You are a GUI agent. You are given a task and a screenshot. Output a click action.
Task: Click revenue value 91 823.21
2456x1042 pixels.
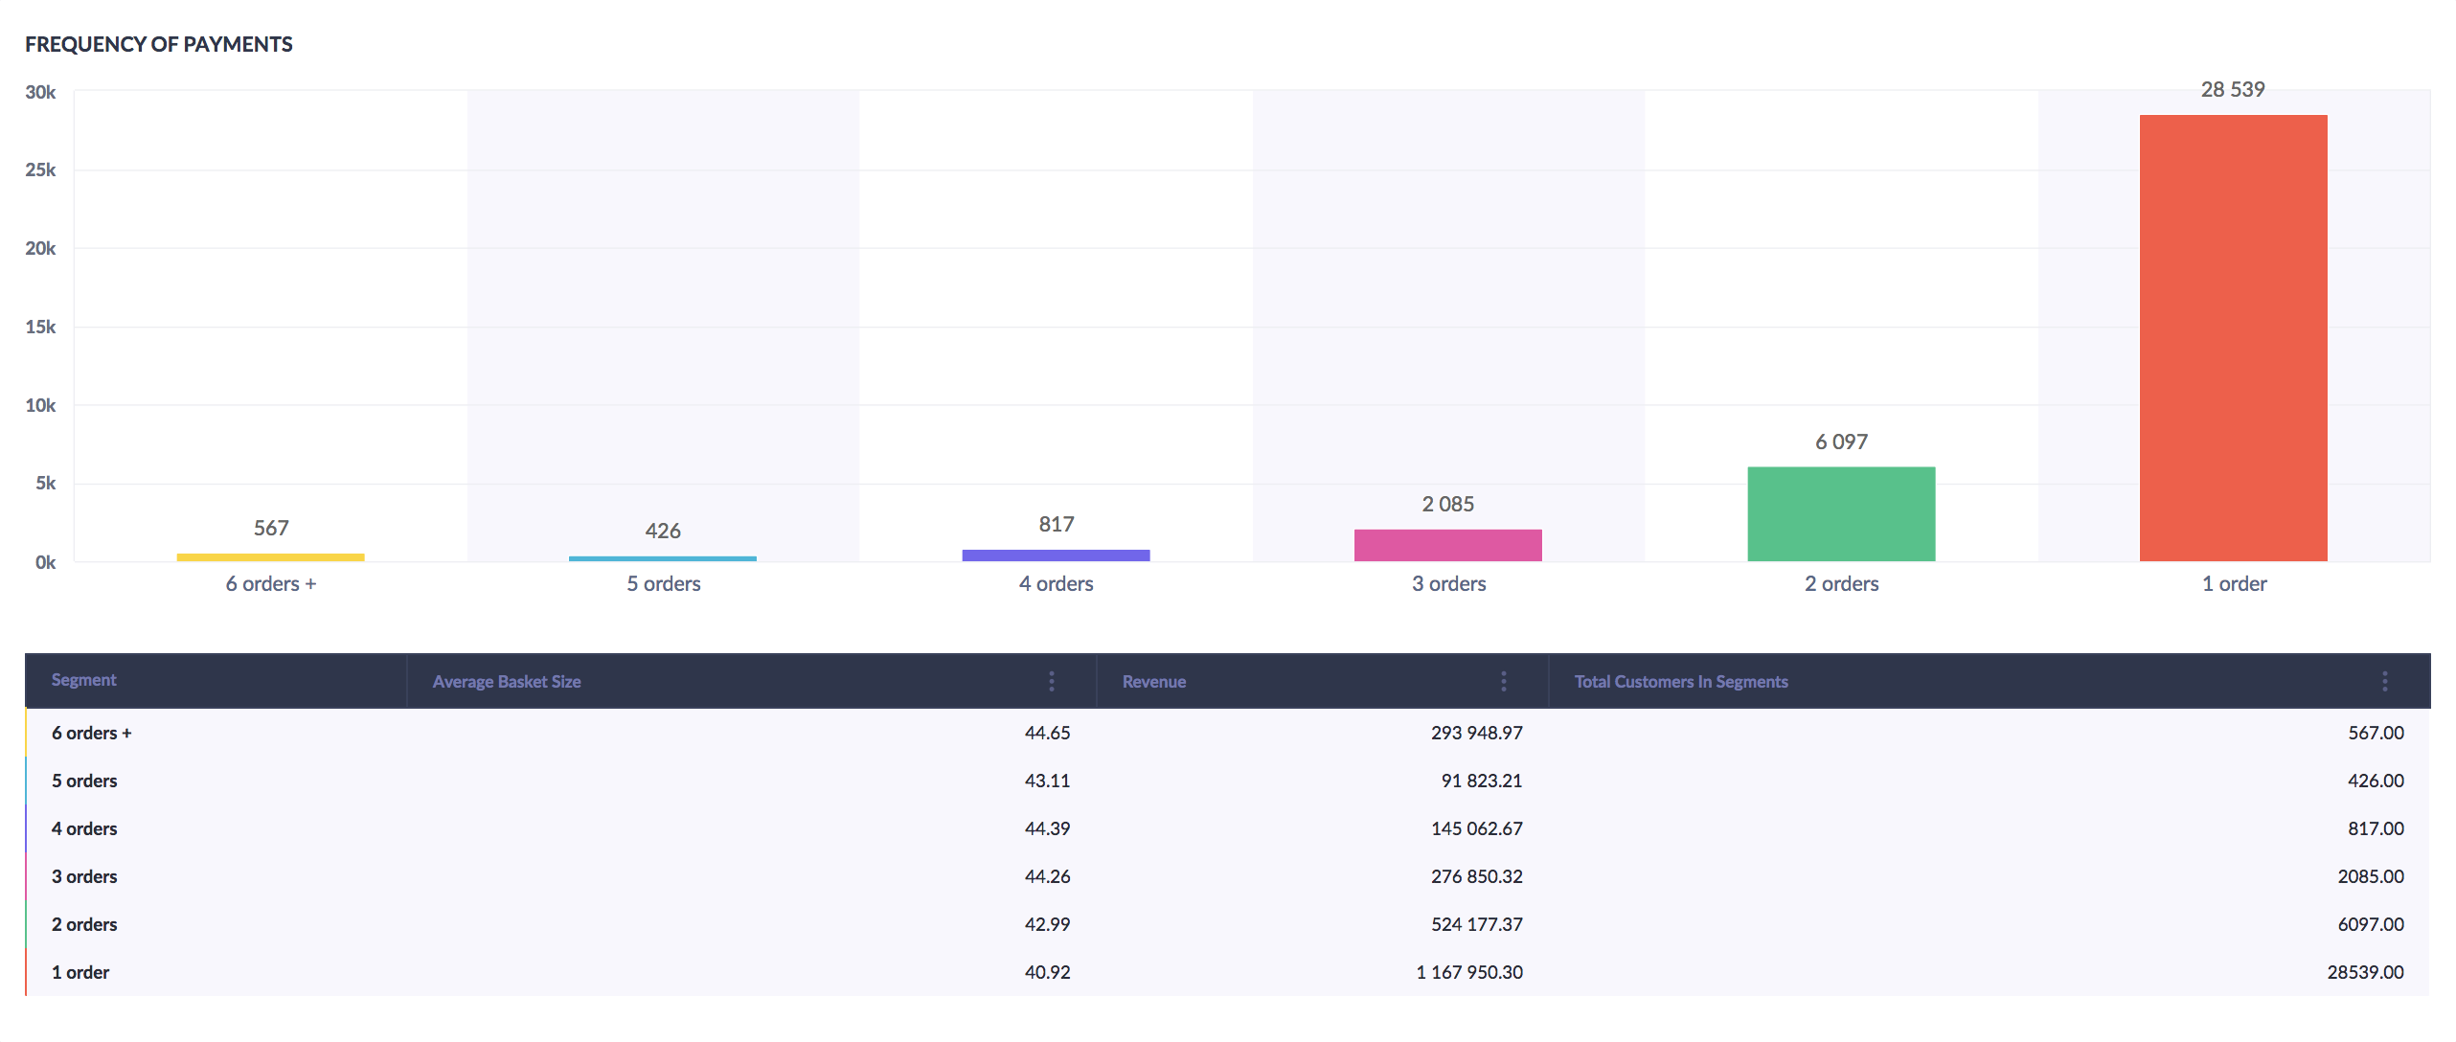click(x=1481, y=781)
